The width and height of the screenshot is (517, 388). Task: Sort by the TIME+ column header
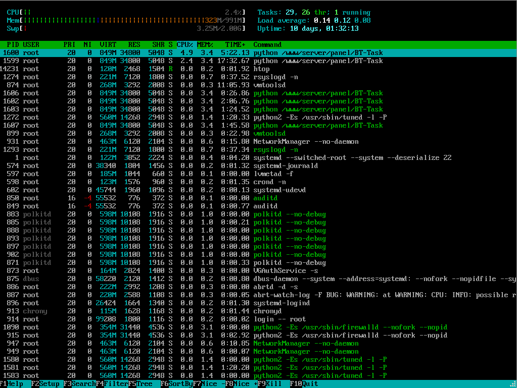pos(235,44)
